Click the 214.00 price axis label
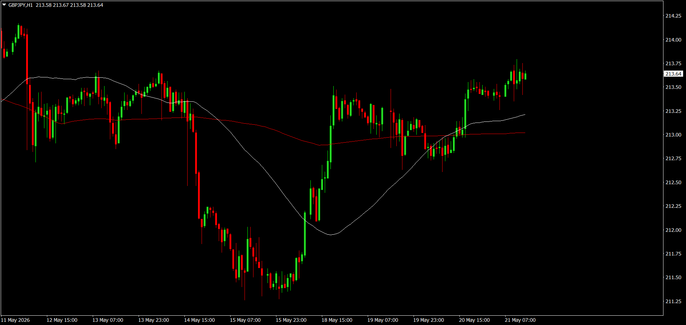This screenshot has width=686, height=325. (673, 40)
